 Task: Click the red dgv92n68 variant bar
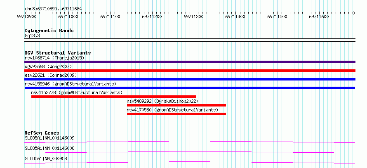[x=190, y=71]
